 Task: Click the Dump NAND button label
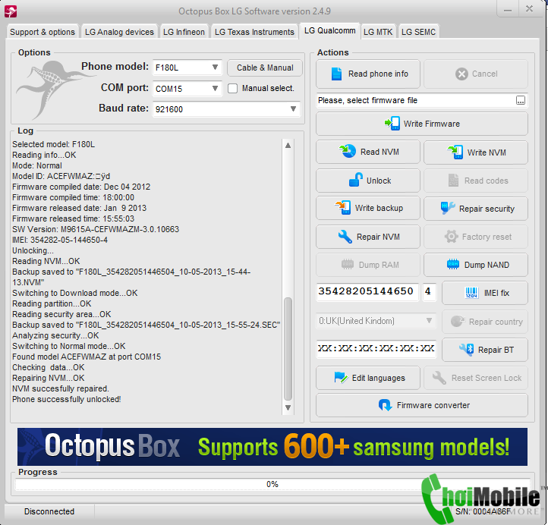487,265
